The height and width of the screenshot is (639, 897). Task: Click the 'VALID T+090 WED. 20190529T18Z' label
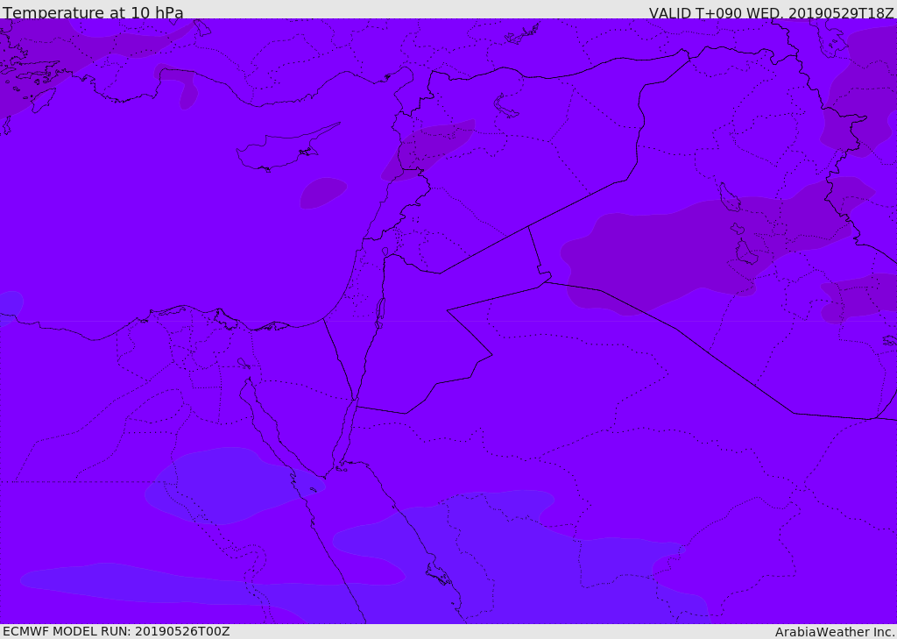click(x=771, y=13)
